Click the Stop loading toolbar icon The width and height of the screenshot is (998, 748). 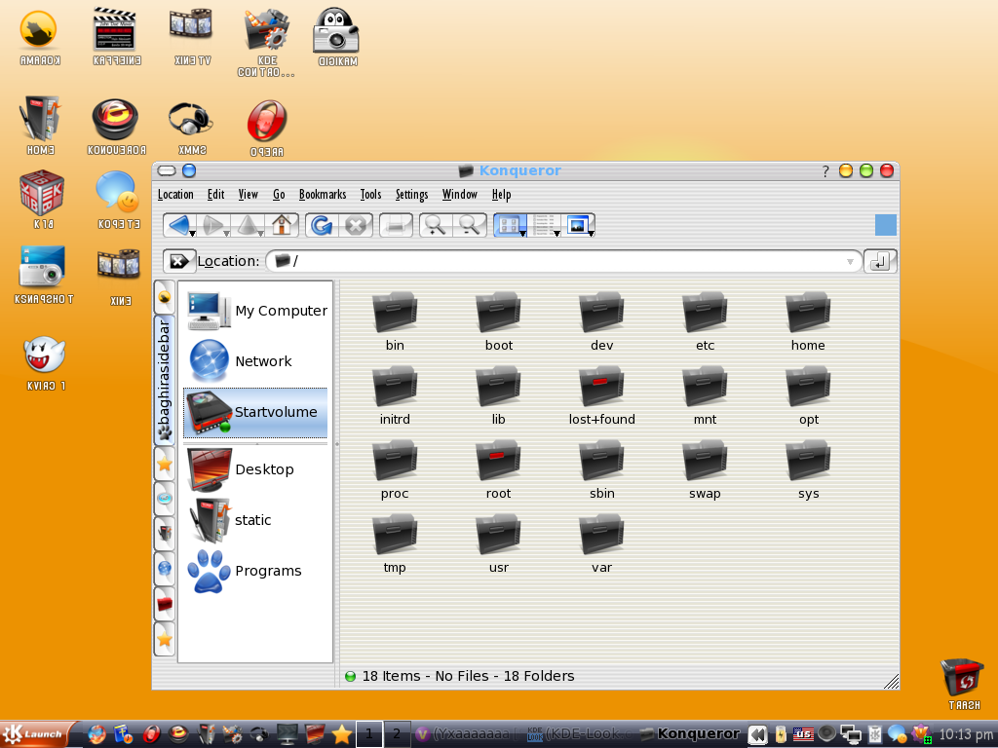click(356, 225)
